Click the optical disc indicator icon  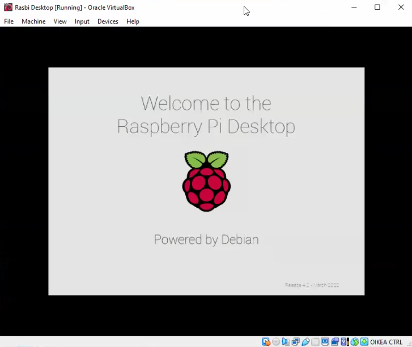(x=276, y=342)
